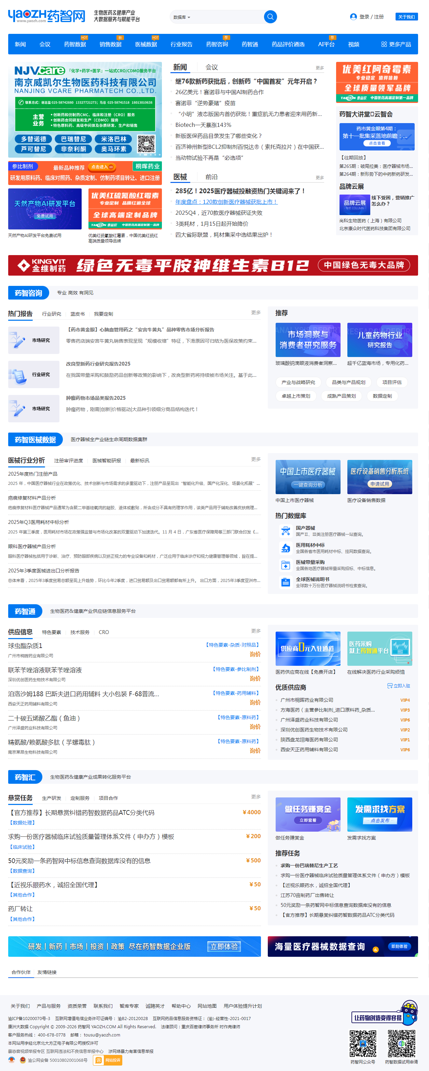Image resolution: width=429 pixels, height=1071 pixels.
Task: Click the 产业与战略研究 tag
Action: coord(298,382)
